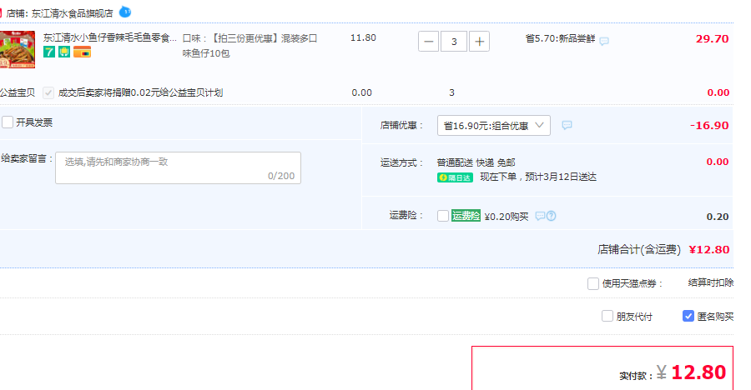This screenshot has width=751, height=390.
Task: Open the 东江清水食品旗舰店 store link
Action: coord(73,13)
